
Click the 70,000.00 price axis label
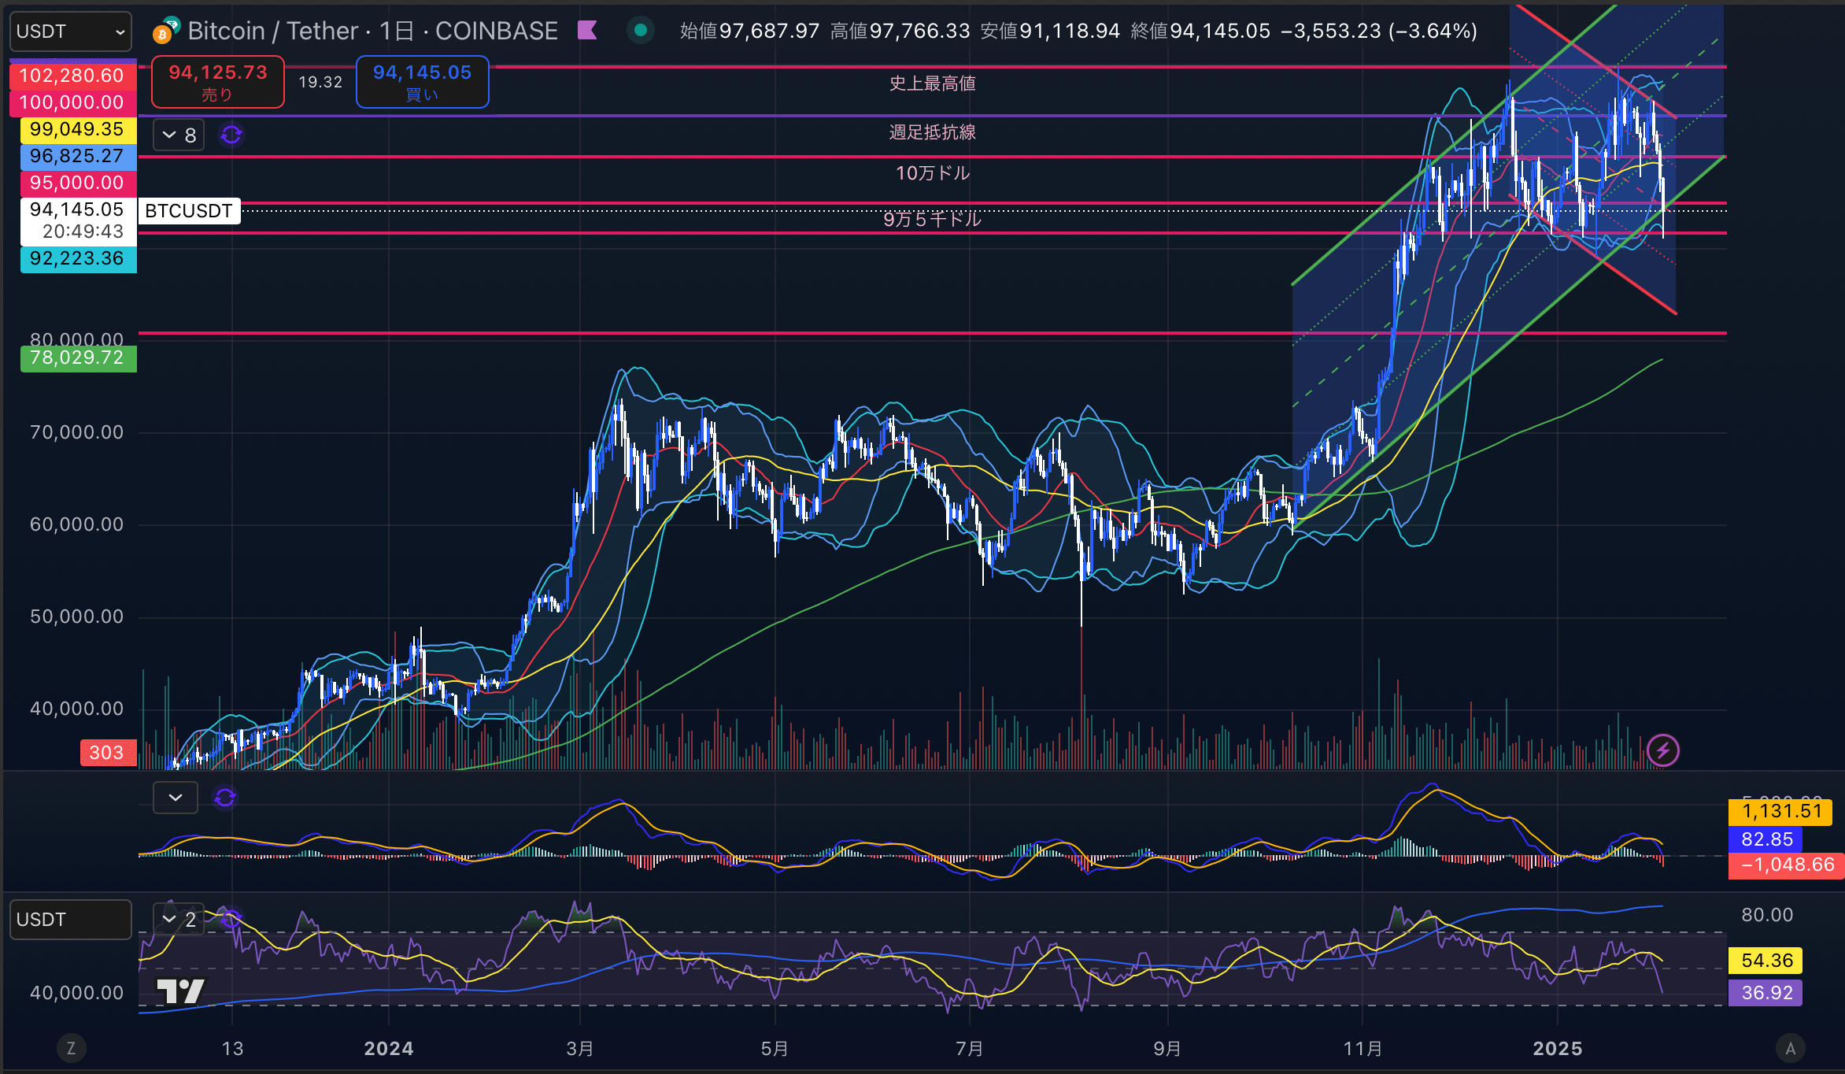tap(77, 432)
